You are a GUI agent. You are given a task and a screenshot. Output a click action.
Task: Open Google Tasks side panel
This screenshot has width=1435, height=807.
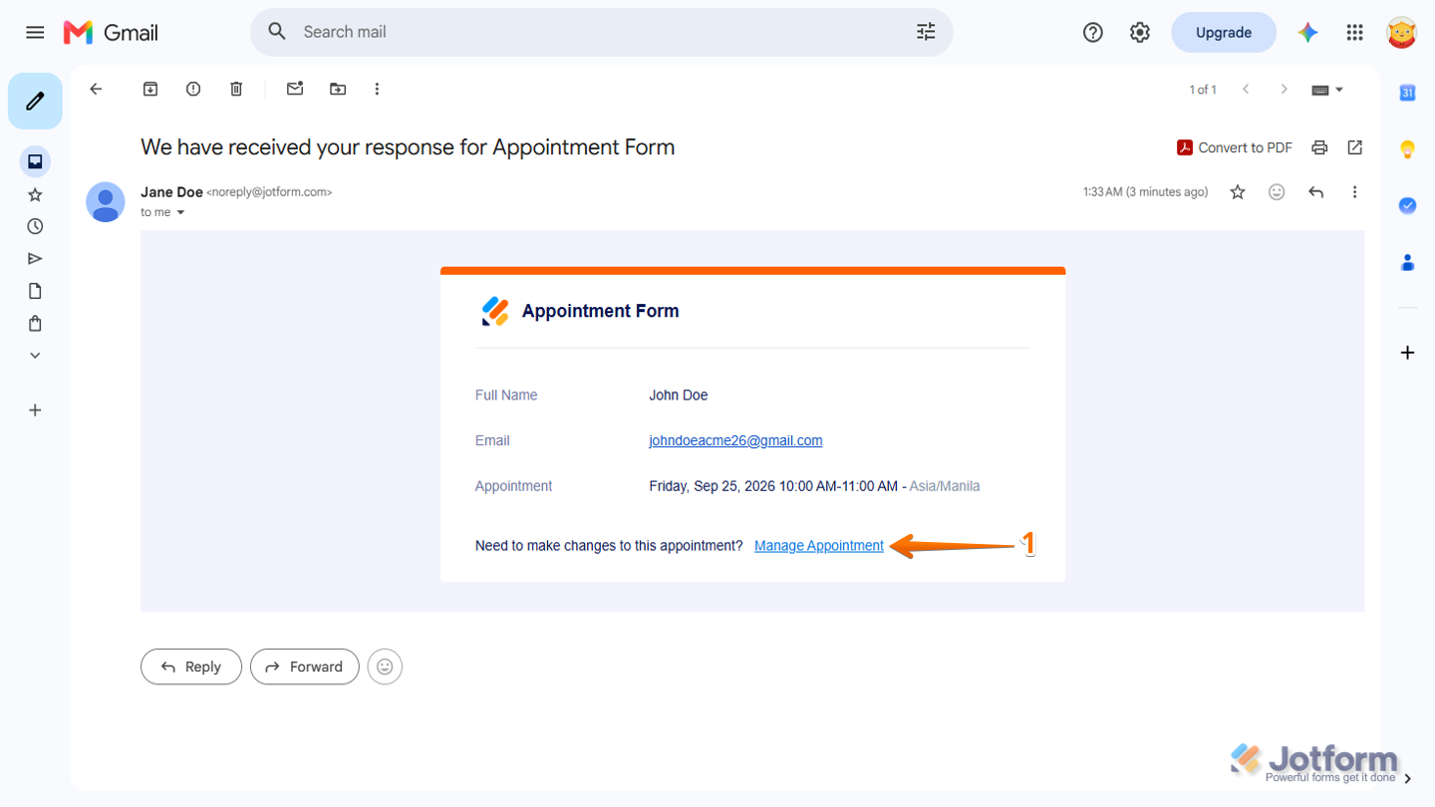point(1407,205)
